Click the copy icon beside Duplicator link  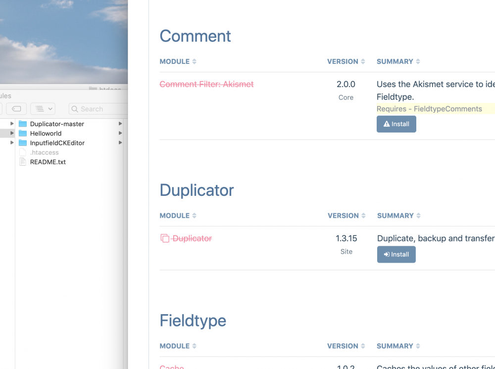[165, 238]
